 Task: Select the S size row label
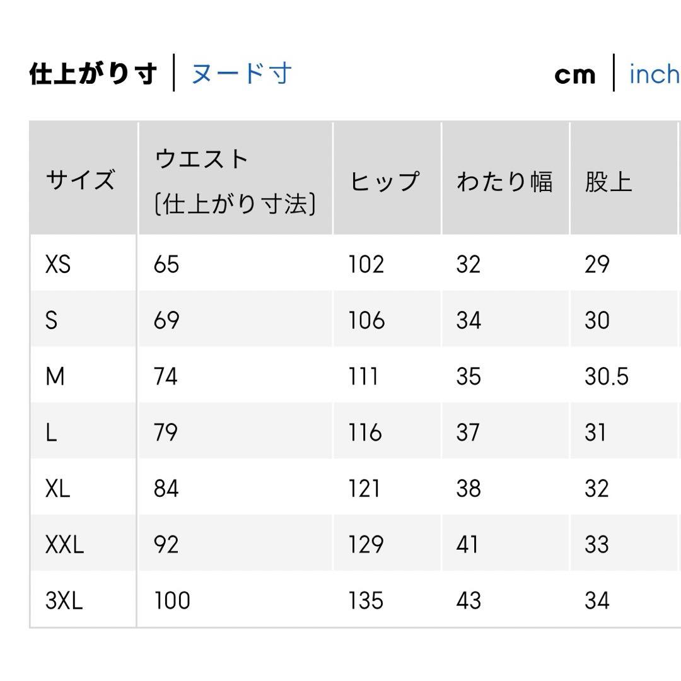51,320
